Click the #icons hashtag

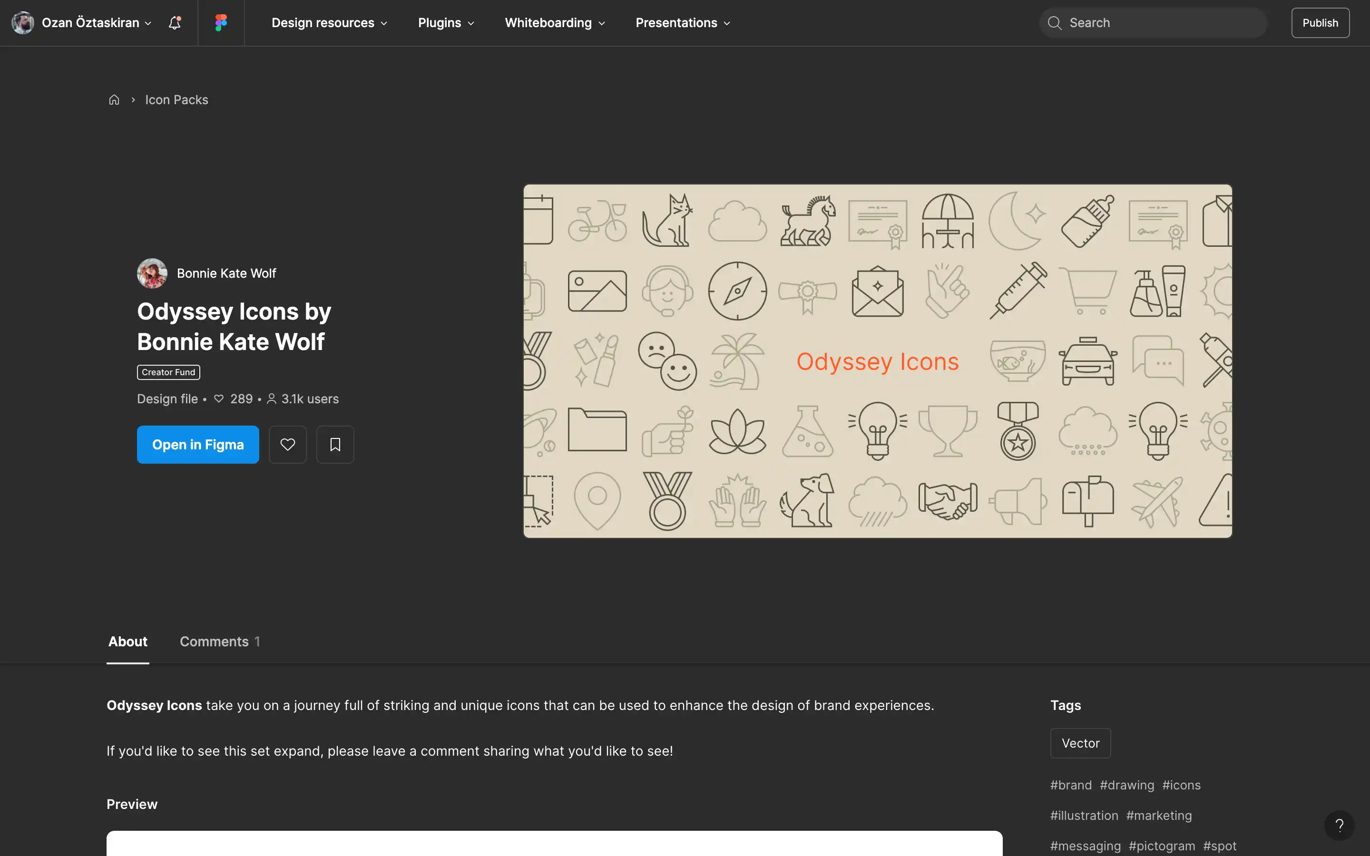pos(1182,785)
